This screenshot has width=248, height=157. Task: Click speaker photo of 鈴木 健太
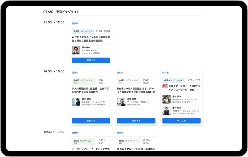point(76,102)
